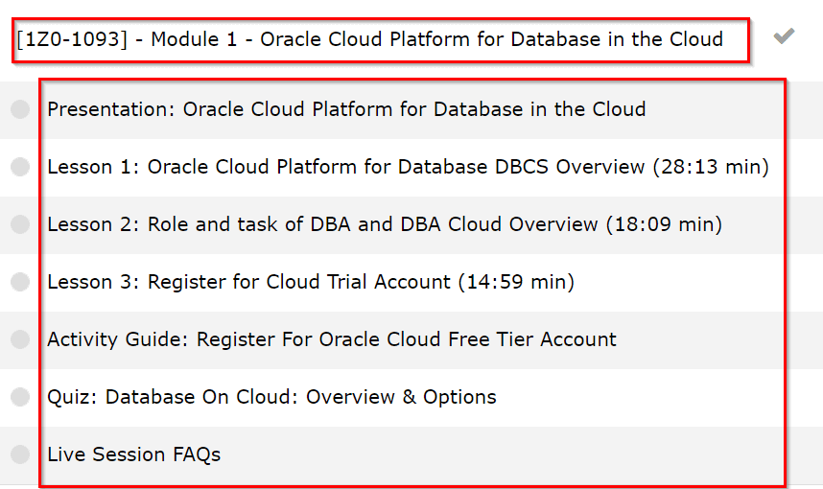Toggle status circle beside Lesson 1
The image size is (823, 489).
coord(20,167)
